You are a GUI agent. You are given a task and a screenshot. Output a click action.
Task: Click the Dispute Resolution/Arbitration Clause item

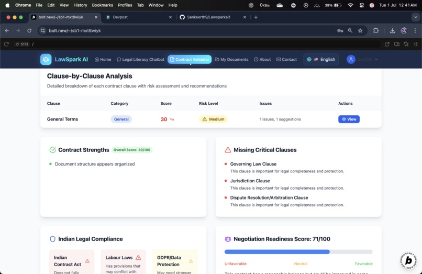[x=269, y=198]
